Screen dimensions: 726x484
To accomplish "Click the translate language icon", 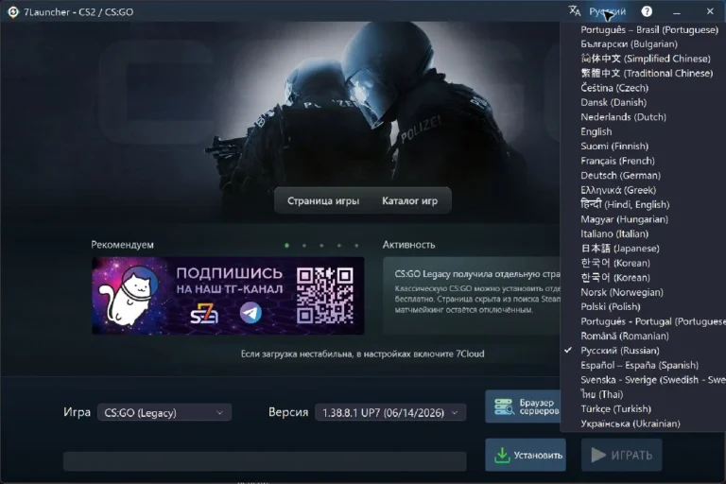I will click(x=575, y=11).
